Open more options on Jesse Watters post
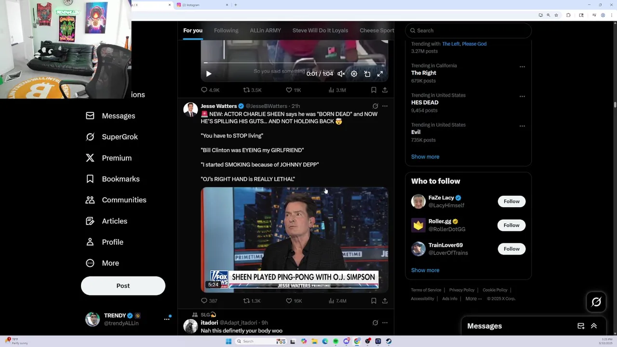This screenshot has height=347, width=617. click(385, 106)
